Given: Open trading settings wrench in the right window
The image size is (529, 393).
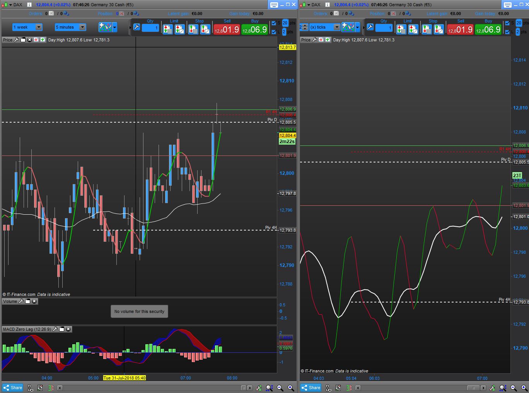Looking at the screenshot, I should (x=370, y=27).
